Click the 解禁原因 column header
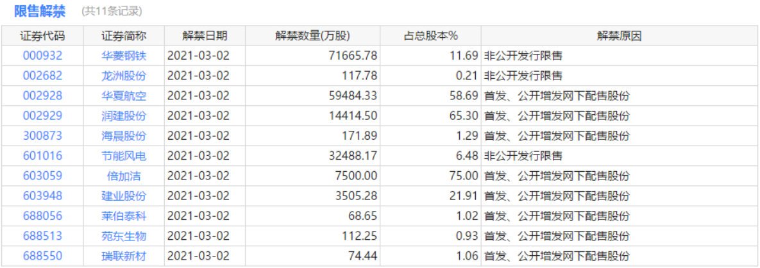The height and width of the screenshot is (268, 760). pos(619,36)
